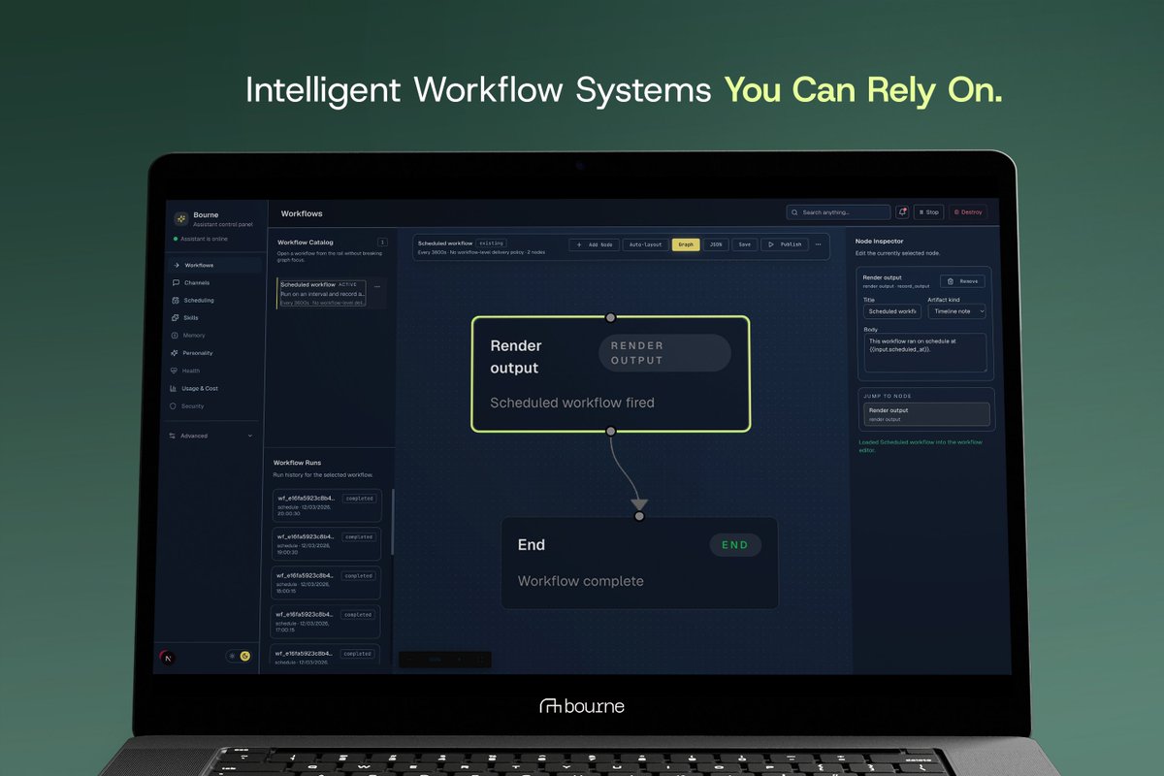Select the End graph node
1164x776 pixels.
point(639,563)
